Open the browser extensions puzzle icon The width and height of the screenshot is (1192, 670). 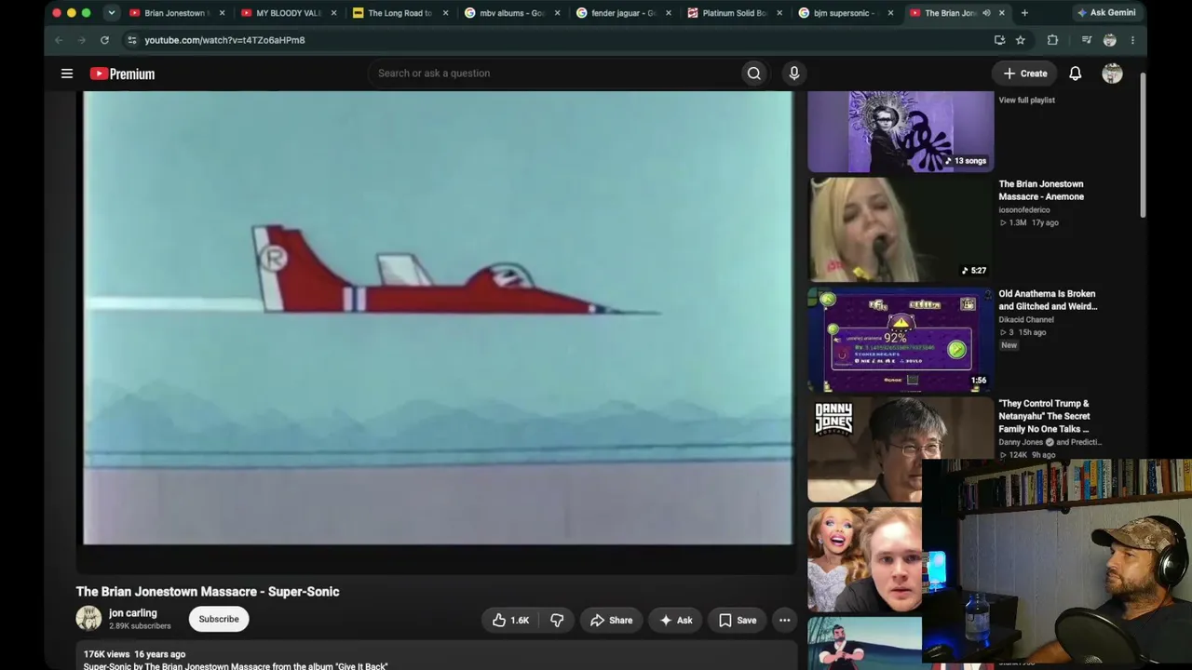[x=1052, y=40]
